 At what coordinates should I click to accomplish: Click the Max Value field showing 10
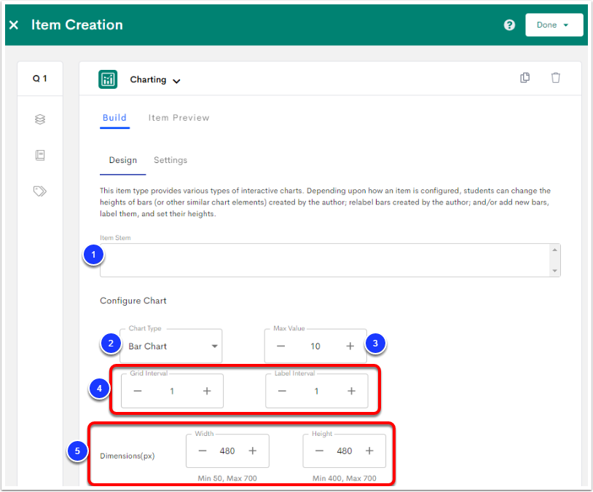[315, 346]
